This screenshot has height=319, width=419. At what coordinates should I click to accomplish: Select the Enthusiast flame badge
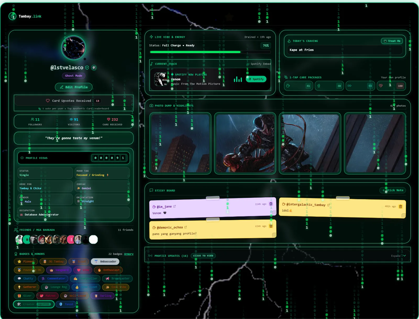tap(108, 270)
